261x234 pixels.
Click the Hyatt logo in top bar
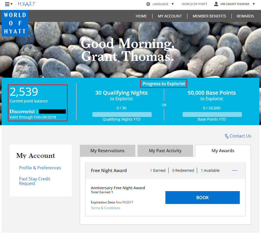pyautogui.click(x=27, y=4)
